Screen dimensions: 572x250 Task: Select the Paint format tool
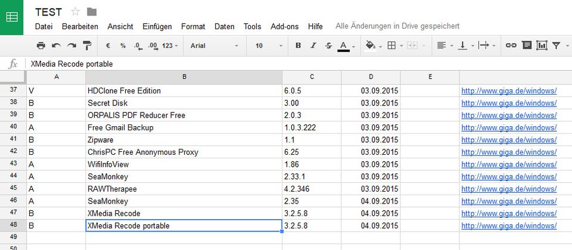pos(87,46)
